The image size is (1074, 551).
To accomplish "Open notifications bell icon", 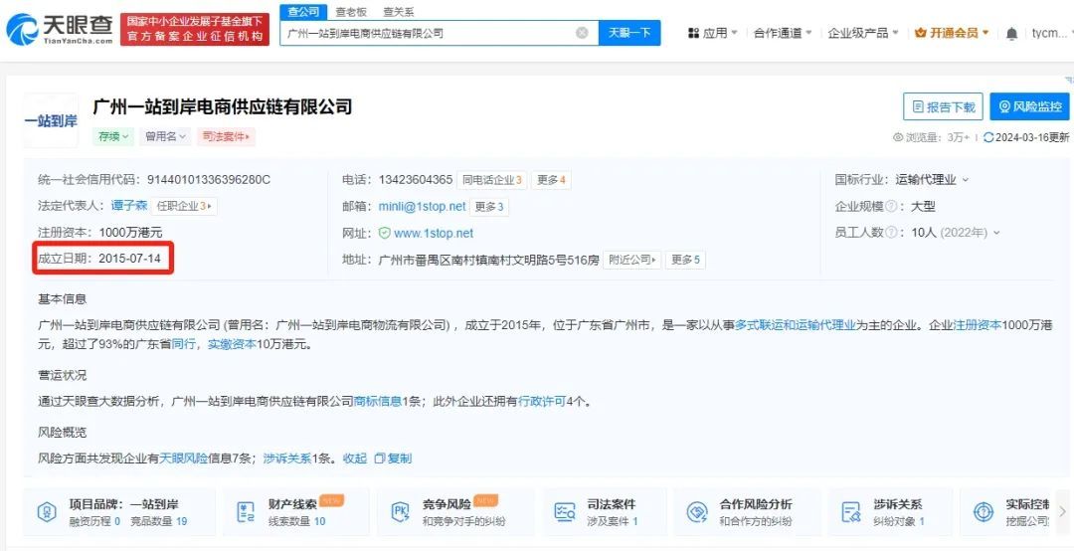I will tap(1011, 34).
